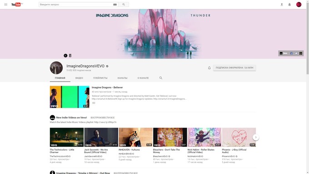This screenshot has height=174, width=309.
Task: Switch to the ВИДЕО tab
Action: [79, 78]
